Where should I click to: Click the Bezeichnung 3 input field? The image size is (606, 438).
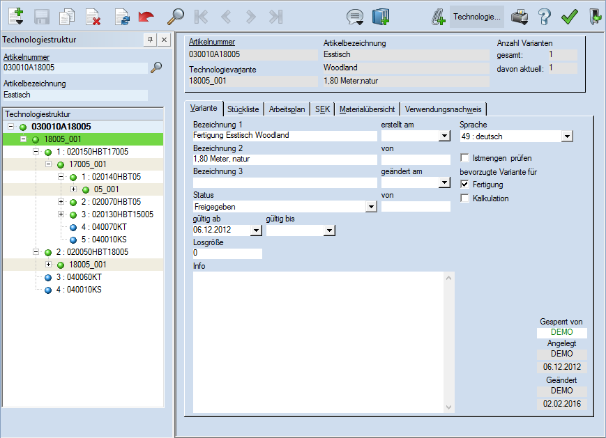coord(285,182)
